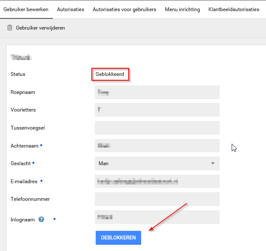Click the blurred user name heading
The width and height of the screenshot is (266, 251).
pos(21,57)
